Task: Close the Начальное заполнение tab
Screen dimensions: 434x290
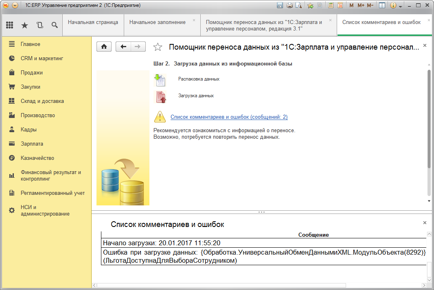Action: pos(194,20)
